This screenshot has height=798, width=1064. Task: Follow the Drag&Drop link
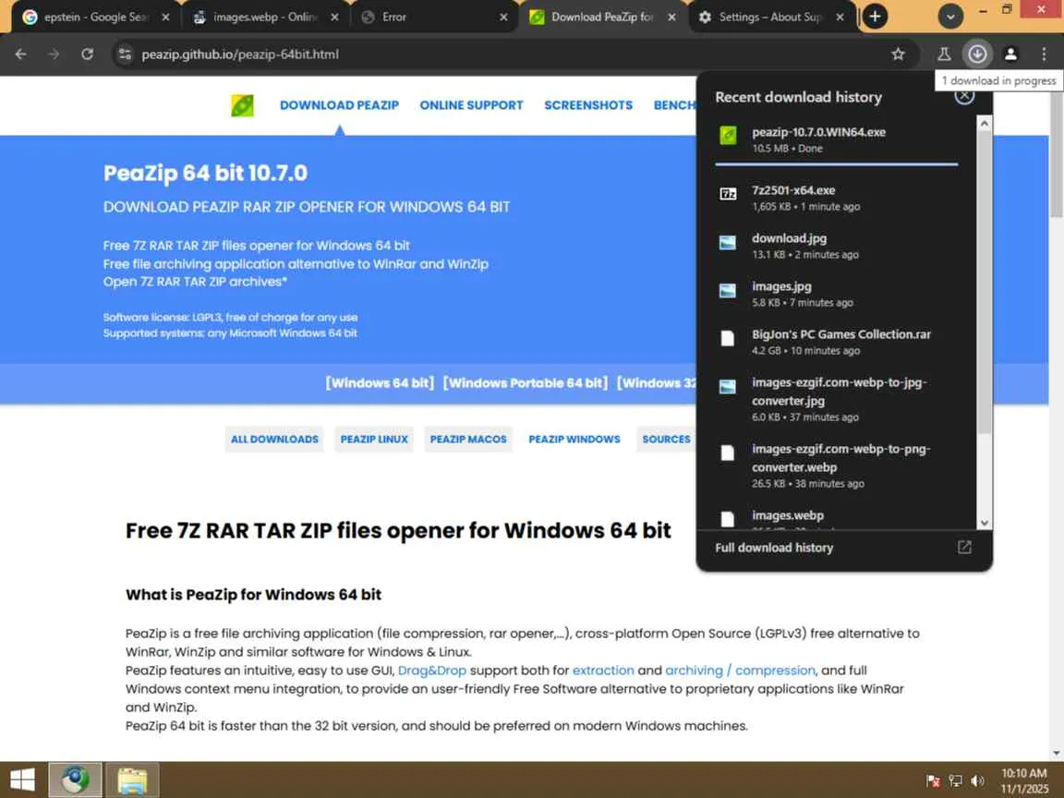tap(431, 671)
